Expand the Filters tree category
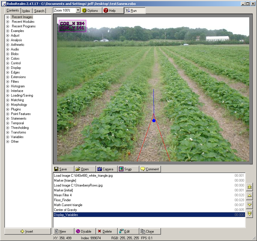The height and width of the screenshot is (241, 257). point(8,82)
